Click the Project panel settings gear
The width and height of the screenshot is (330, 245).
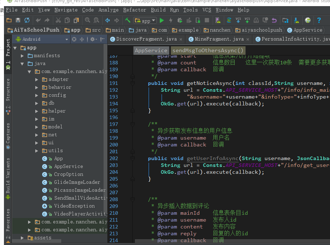click(92, 39)
